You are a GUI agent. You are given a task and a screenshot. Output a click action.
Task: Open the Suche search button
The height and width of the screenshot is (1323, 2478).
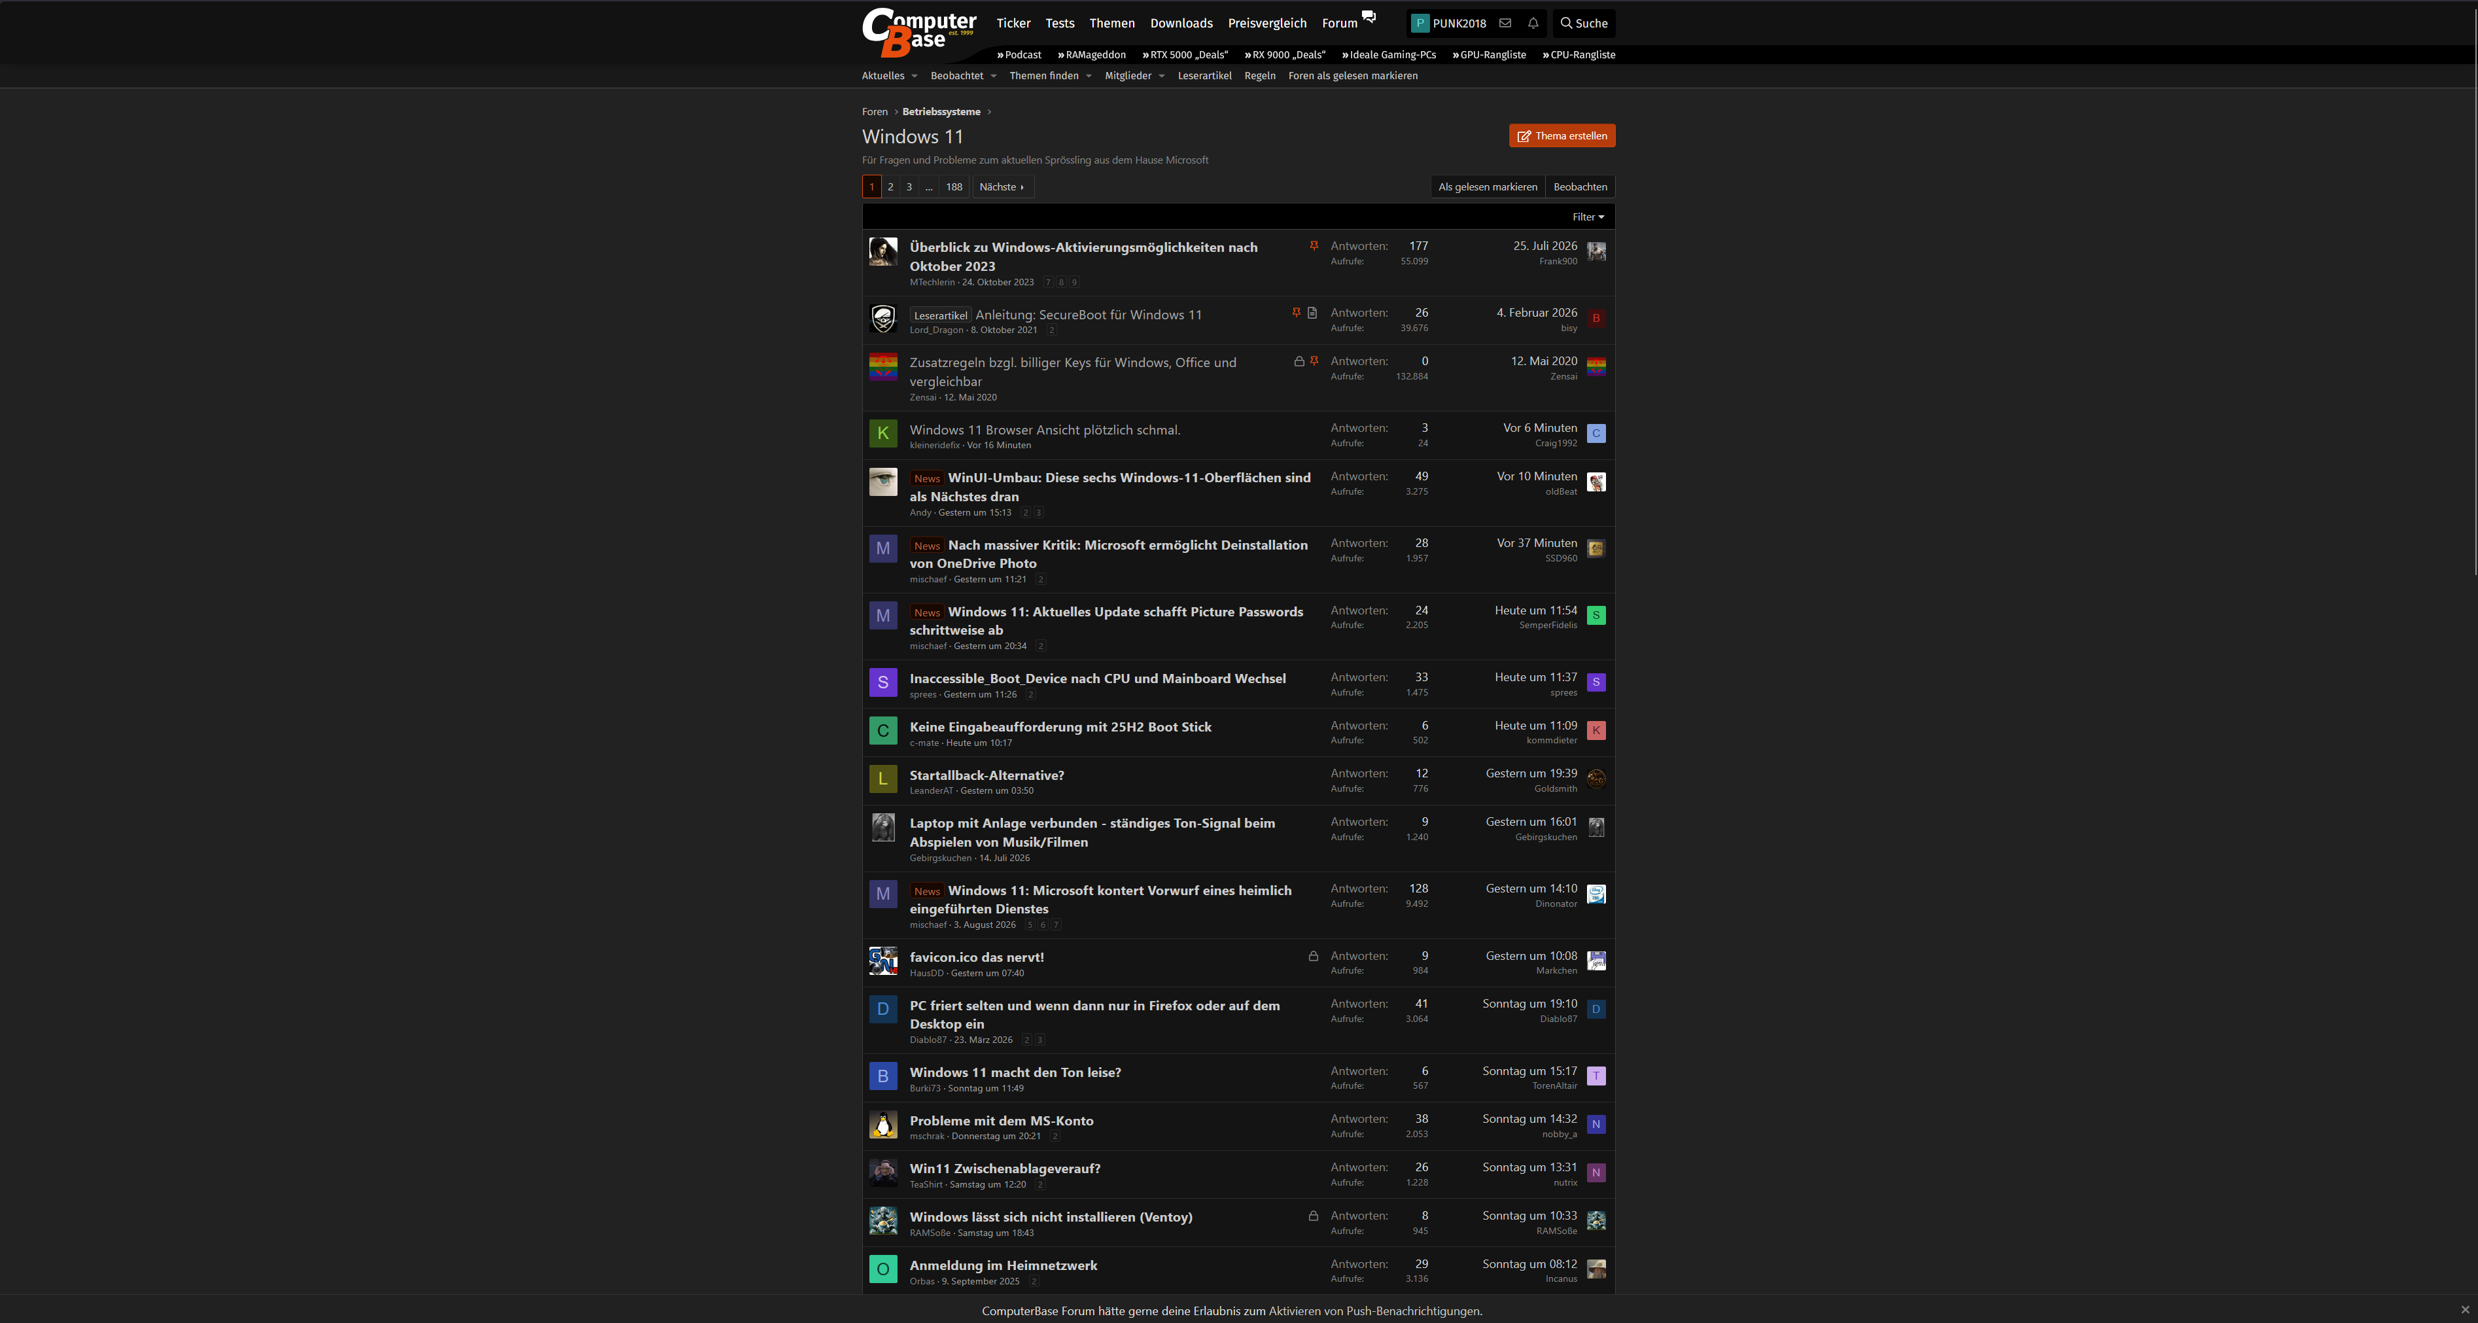pyautogui.click(x=1583, y=23)
